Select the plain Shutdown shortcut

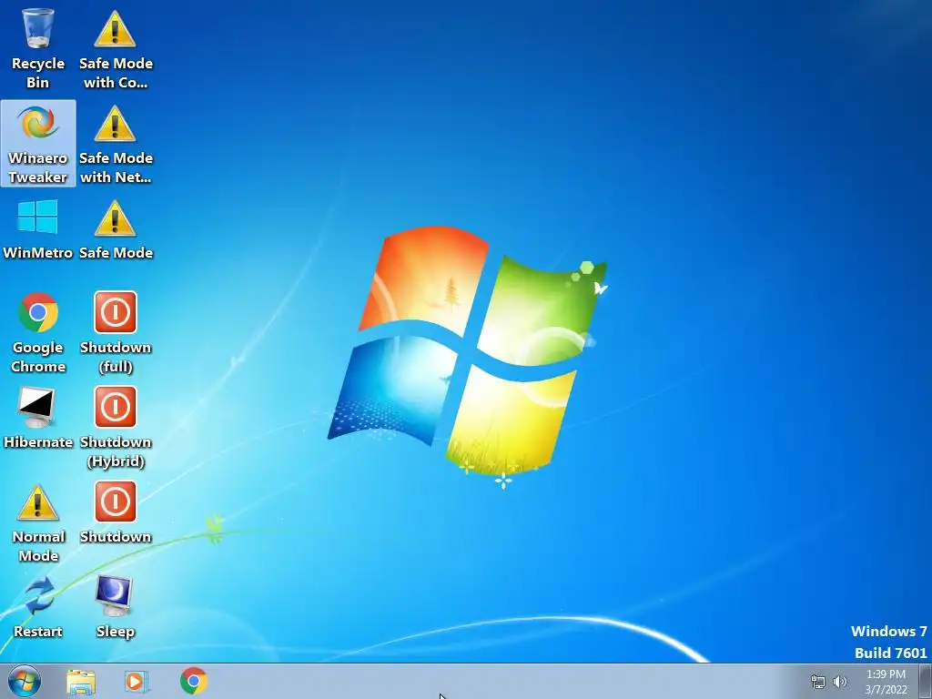(x=116, y=513)
